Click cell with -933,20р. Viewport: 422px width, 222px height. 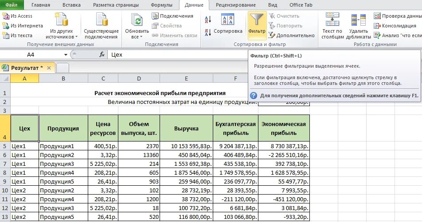click(x=284, y=217)
